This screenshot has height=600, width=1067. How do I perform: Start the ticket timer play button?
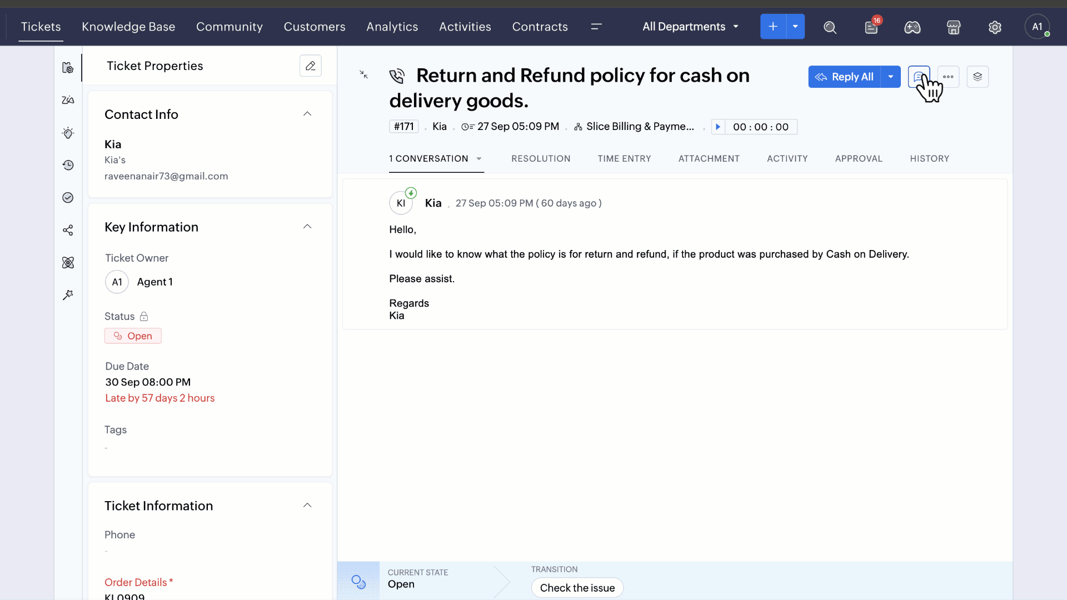[x=718, y=127]
